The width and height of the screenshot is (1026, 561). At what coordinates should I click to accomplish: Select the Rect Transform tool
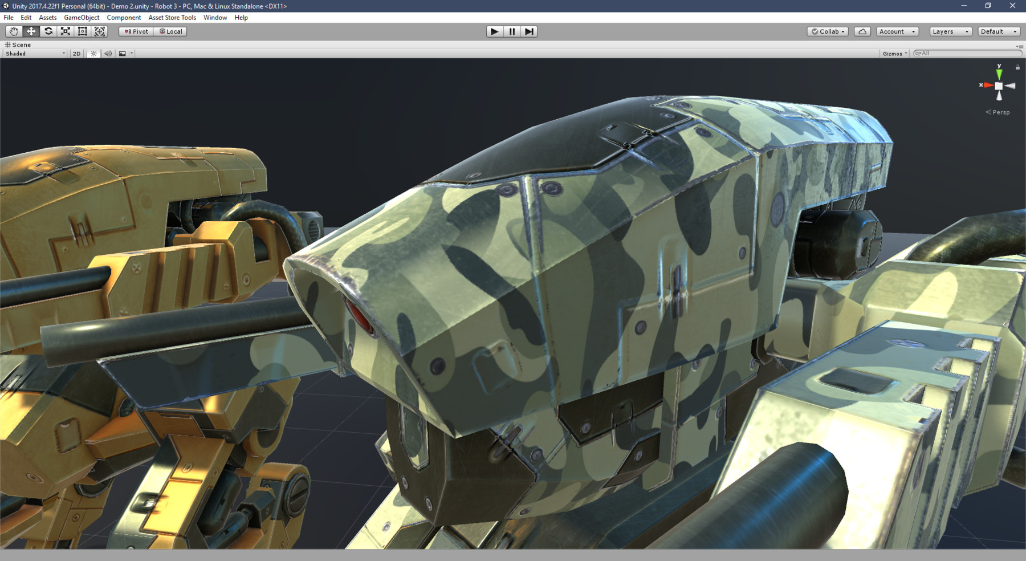pyautogui.click(x=83, y=31)
